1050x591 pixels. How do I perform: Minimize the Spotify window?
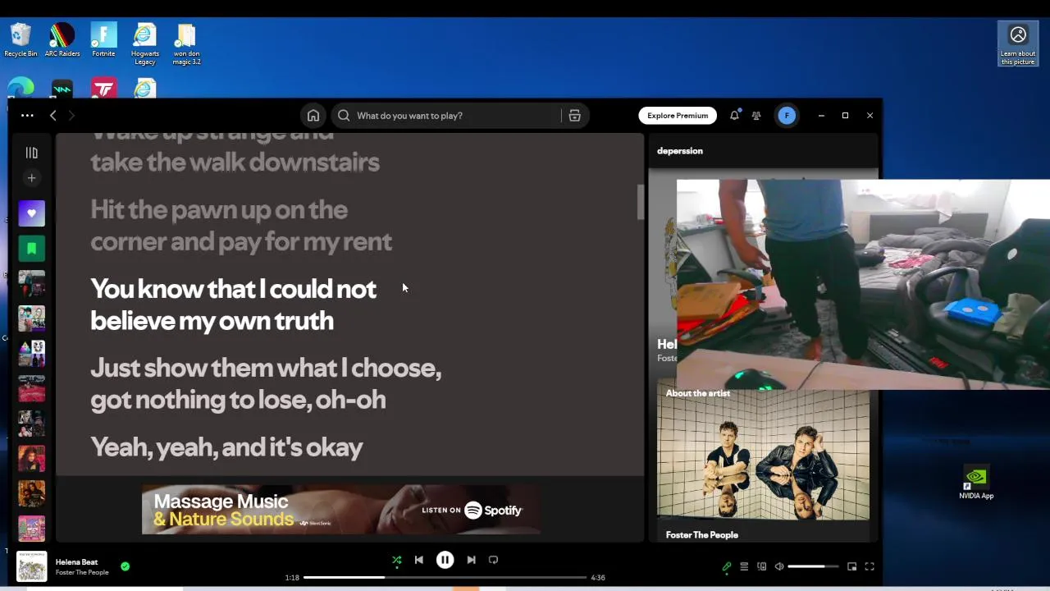point(821,116)
